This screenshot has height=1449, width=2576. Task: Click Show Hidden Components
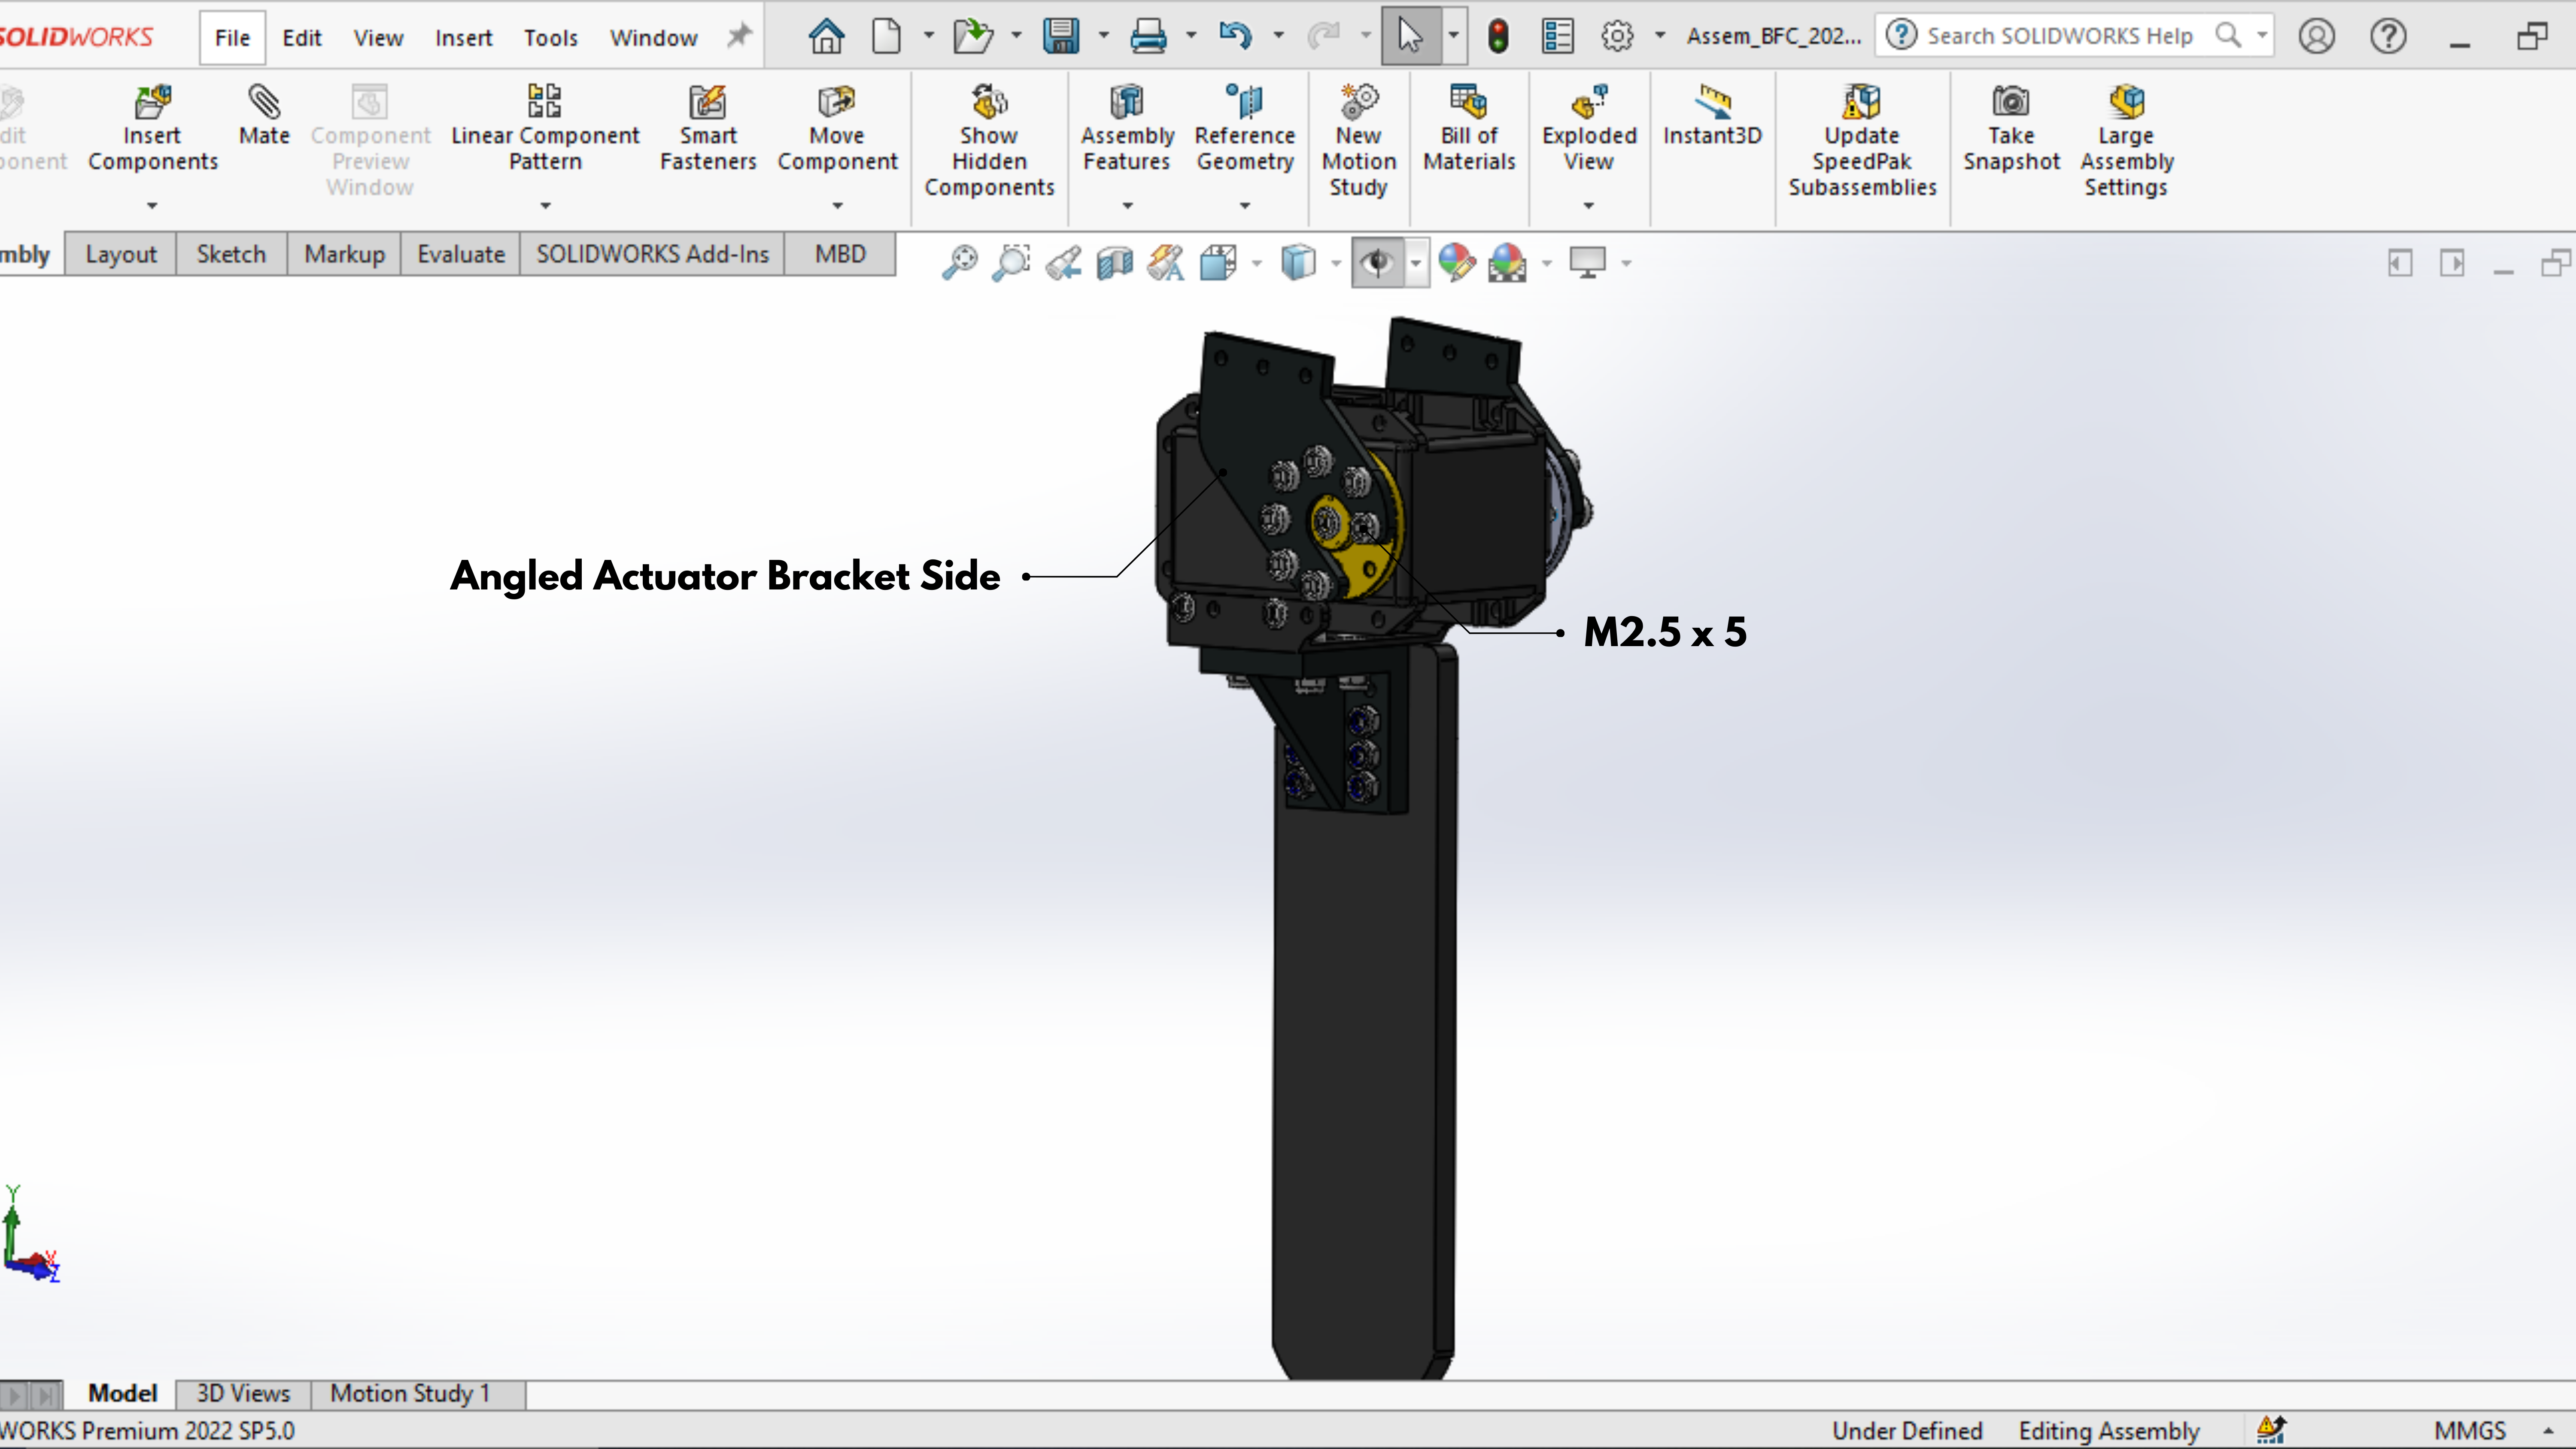point(989,140)
